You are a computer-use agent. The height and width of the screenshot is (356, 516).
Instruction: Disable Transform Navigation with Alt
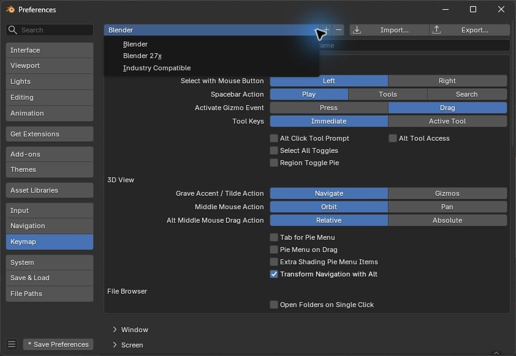pyautogui.click(x=274, y=274)
